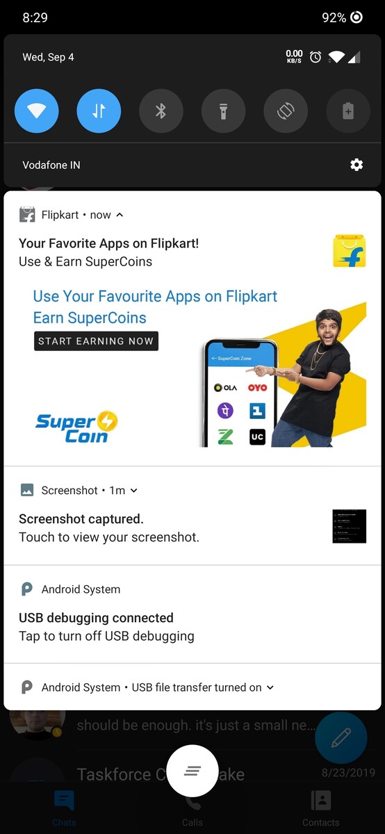Viewport: 385px width, 834px height.
Task: Open the Contacts tab
Action: coord(321,807)
